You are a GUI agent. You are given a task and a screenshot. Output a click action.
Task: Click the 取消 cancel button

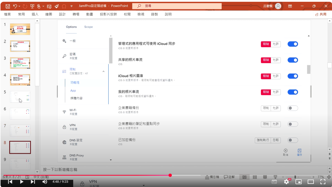pyautogui.click(x=285, y=152)
